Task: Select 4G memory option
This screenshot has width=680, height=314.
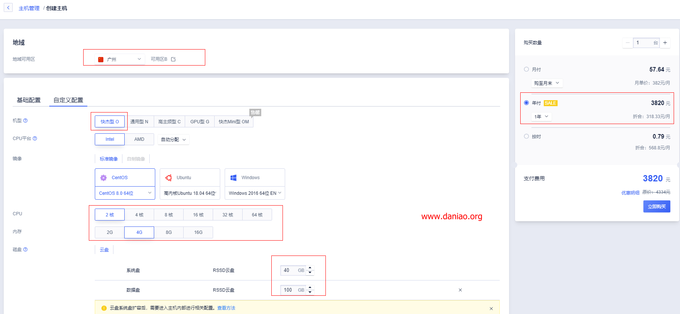Action: tap(139, 232)
